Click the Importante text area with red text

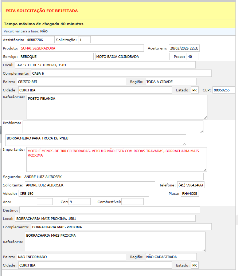tap(116, 159)
